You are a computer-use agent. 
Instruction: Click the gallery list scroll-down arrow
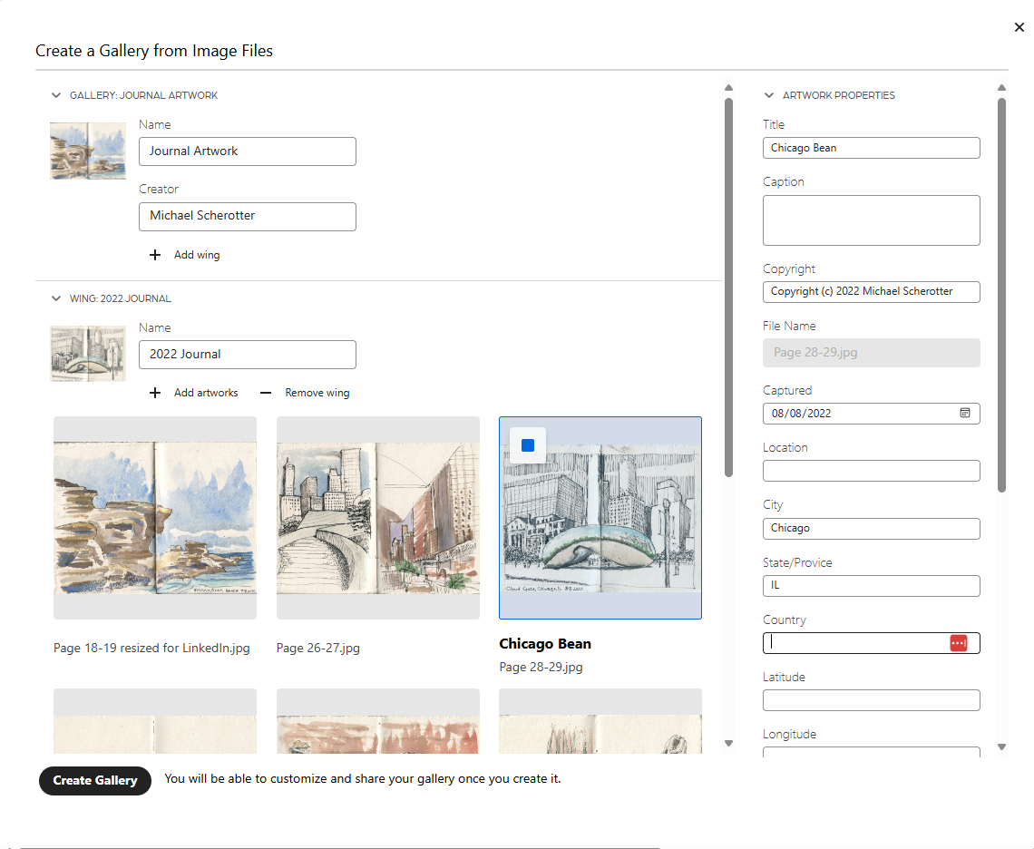728,744
